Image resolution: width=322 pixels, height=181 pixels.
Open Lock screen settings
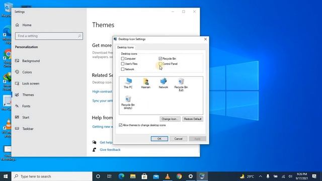click(31, 83)
